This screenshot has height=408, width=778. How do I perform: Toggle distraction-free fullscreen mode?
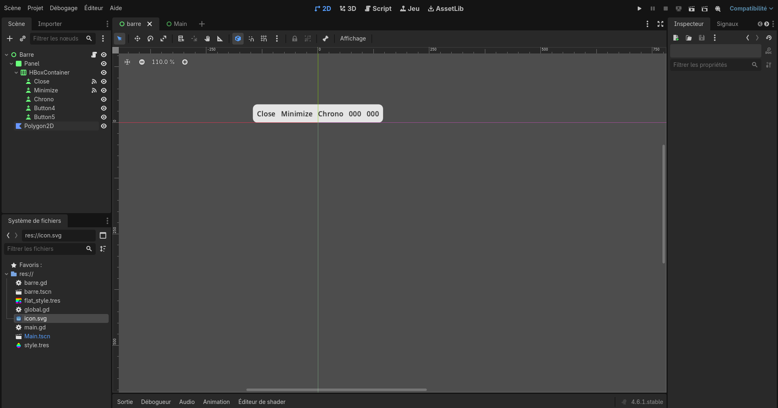(660, 24)
